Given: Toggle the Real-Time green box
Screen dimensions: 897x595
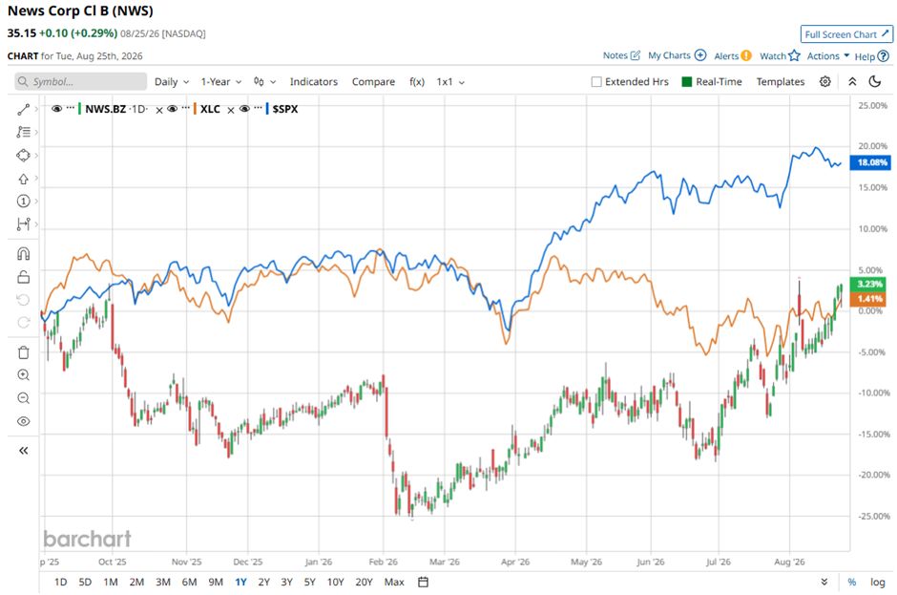Looking at the screenshot, I should click(687, 82).
